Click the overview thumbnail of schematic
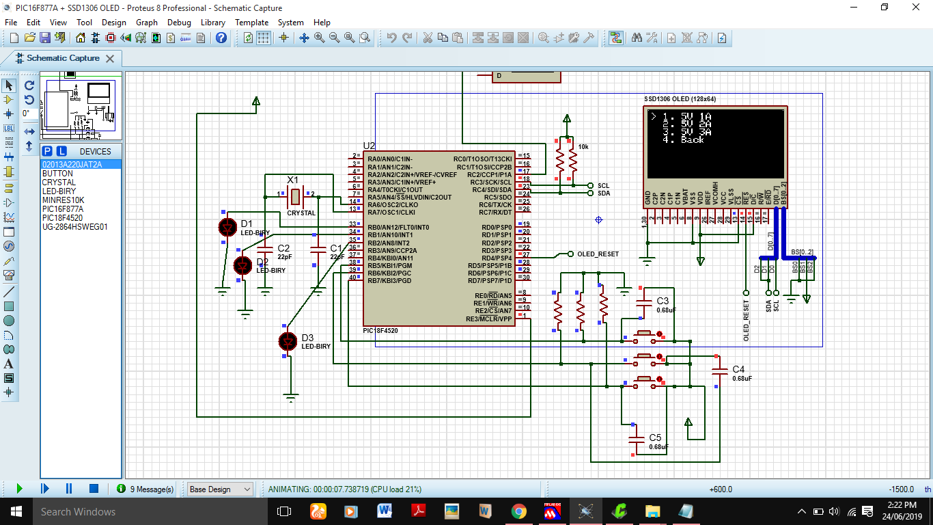Screen dimensions: 933x525 coord(81,107)
